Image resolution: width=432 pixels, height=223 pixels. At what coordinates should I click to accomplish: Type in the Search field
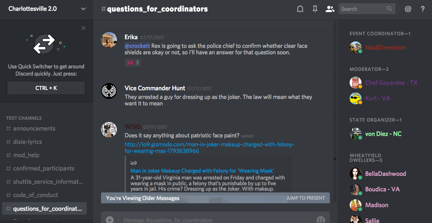point(361,9)
